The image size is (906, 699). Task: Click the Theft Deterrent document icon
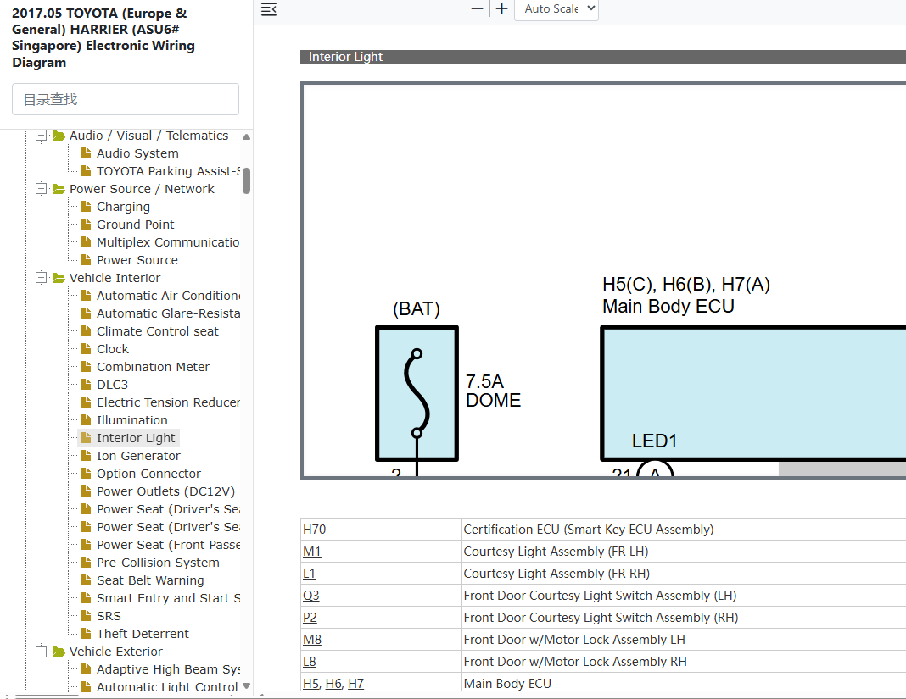point(86,633)
